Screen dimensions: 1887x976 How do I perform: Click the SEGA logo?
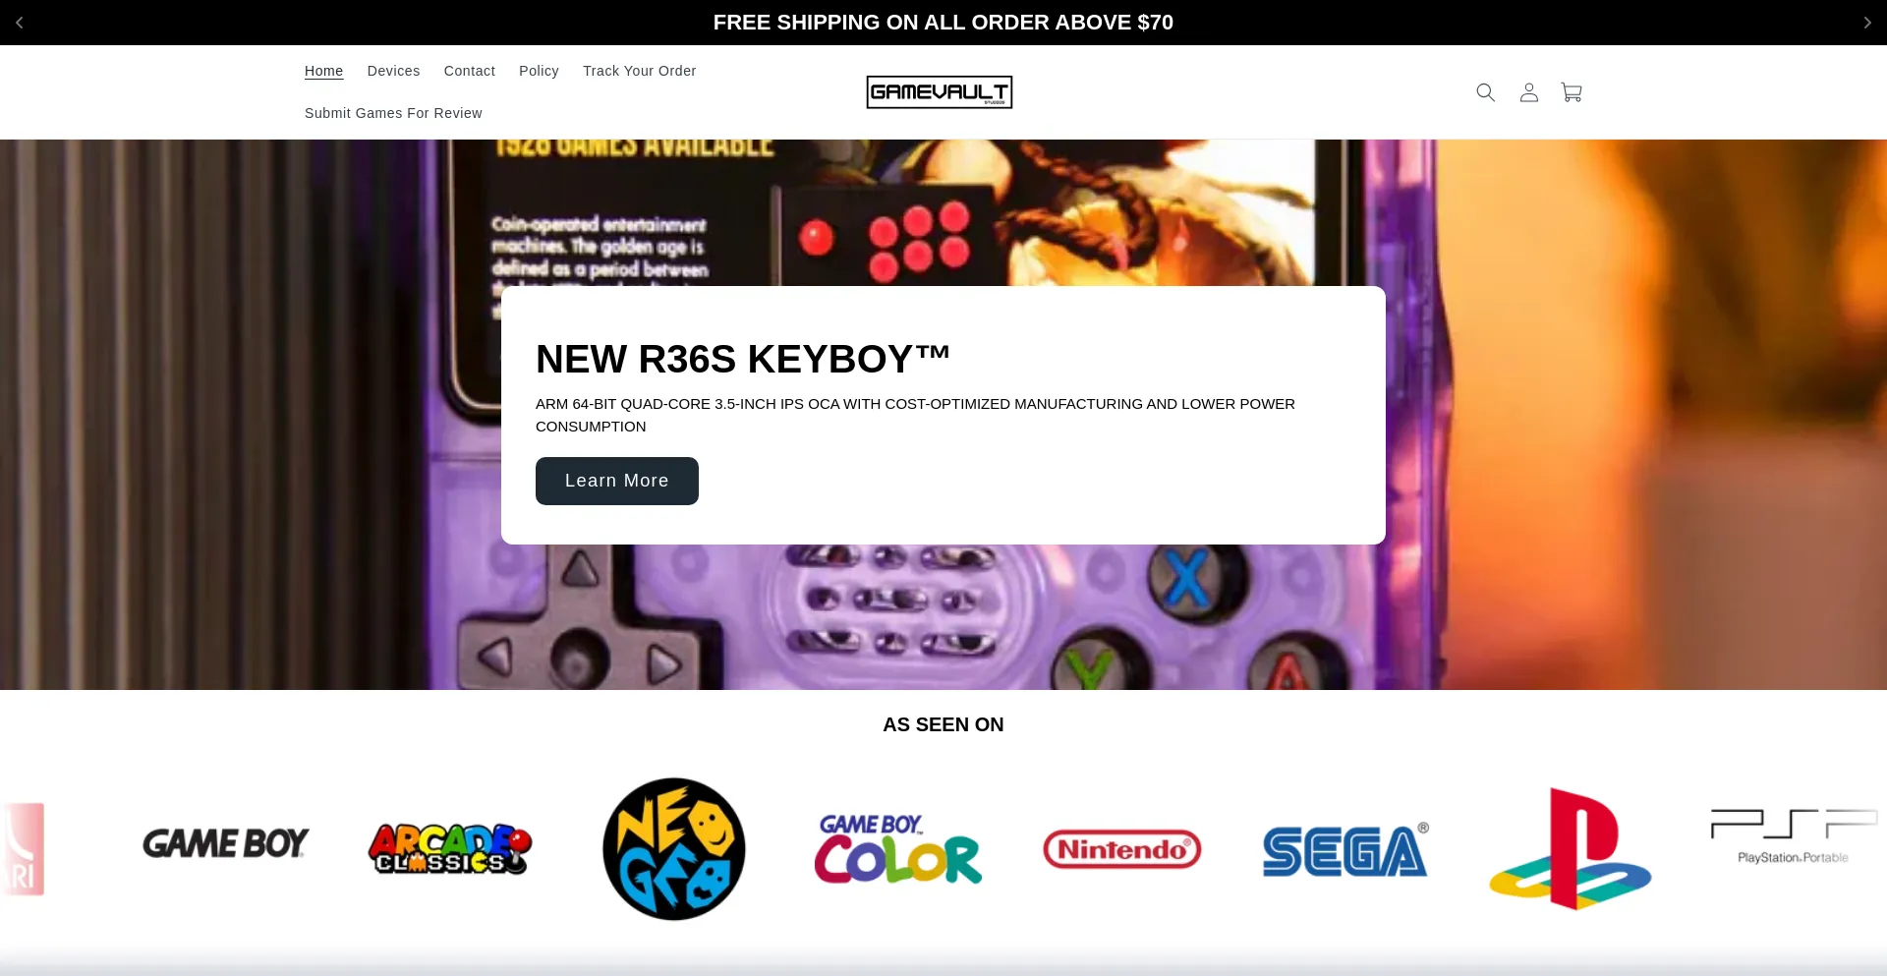tap(1345, 849)
